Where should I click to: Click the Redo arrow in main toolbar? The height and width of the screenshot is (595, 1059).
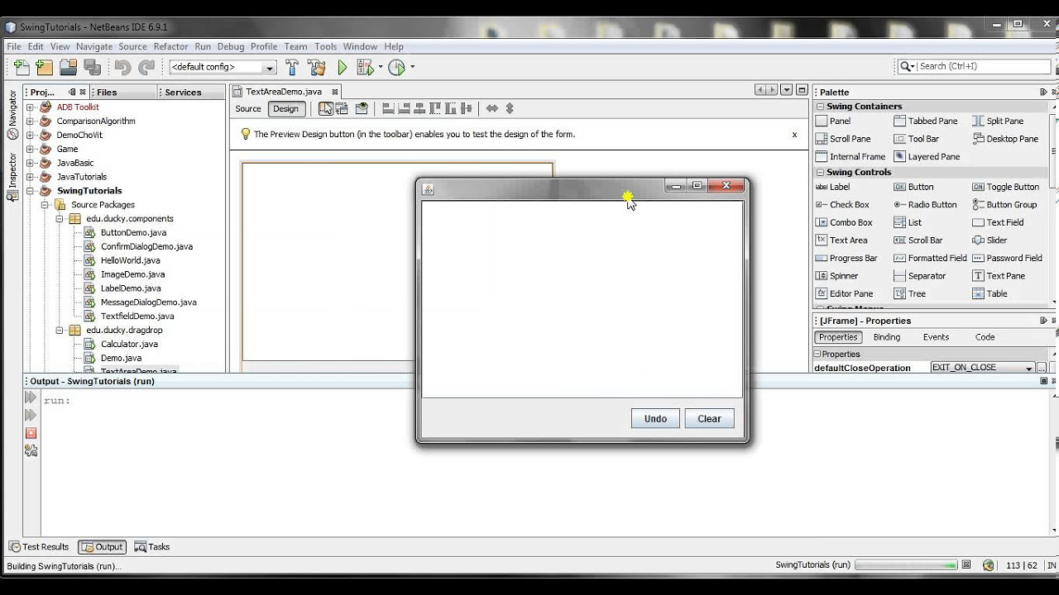coord(146,67)
